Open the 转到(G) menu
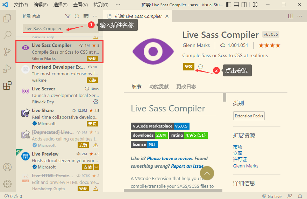Screen dimensions: 307x199 tap(101, 5)
